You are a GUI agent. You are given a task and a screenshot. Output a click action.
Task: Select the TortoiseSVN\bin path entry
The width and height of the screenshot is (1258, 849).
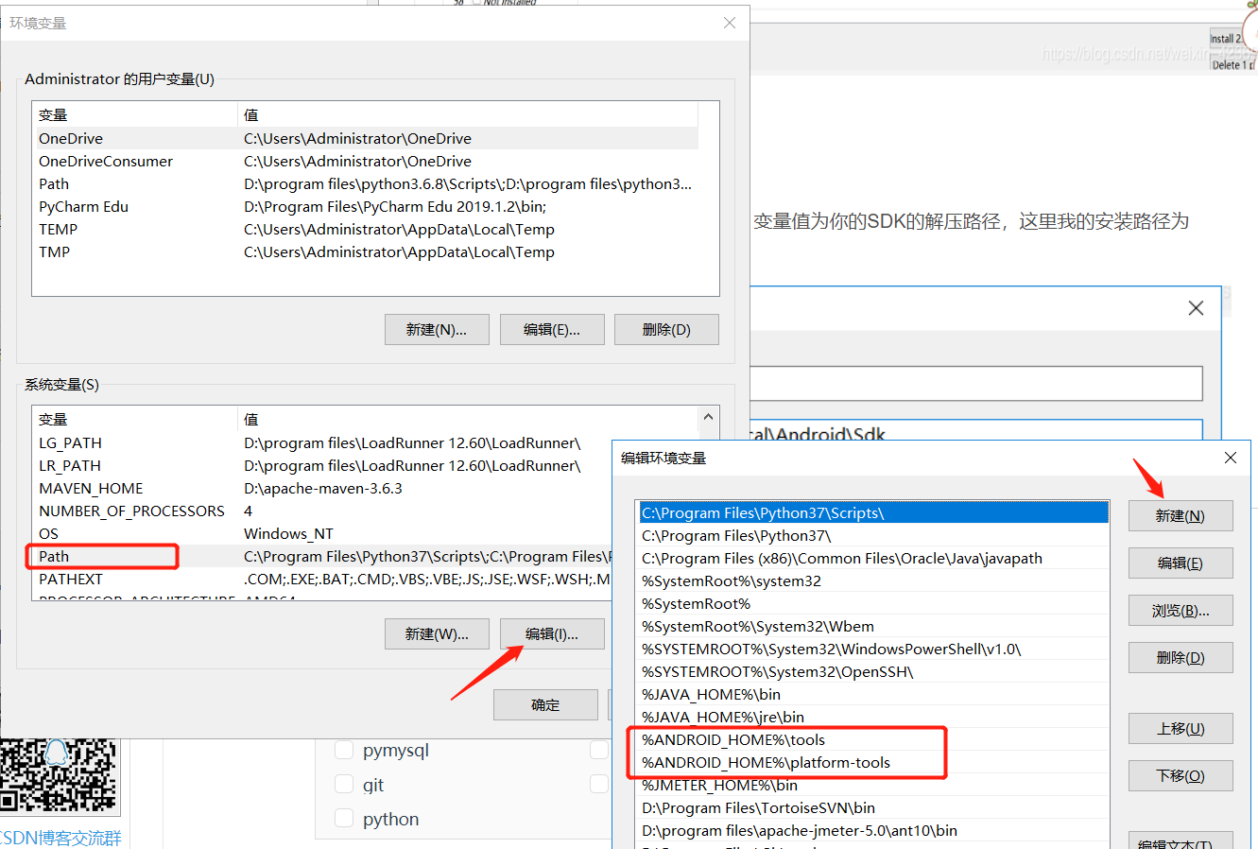tap(873, 808)
